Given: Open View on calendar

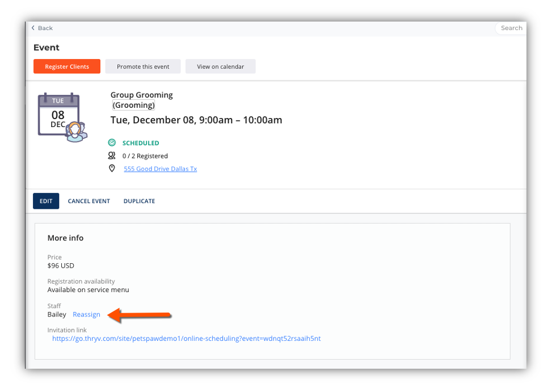Looking at the screenshot, I should click(x=220, y=66).
